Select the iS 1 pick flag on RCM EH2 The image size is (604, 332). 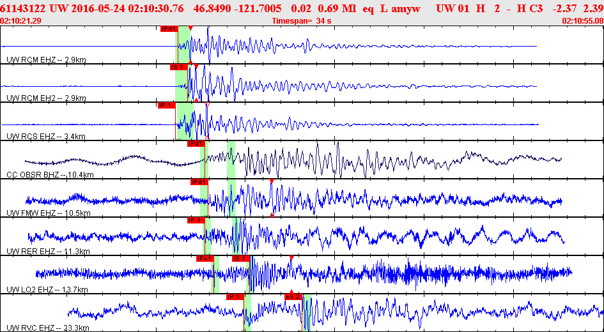pyautogui.click(x=179, y=67)
